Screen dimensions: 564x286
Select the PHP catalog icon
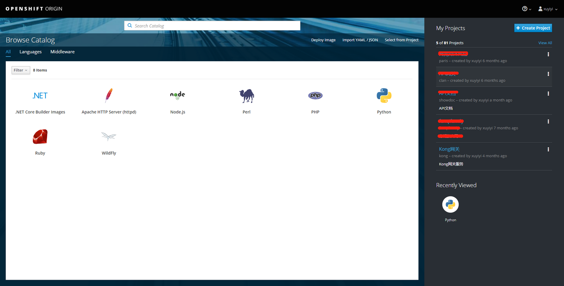315,95
